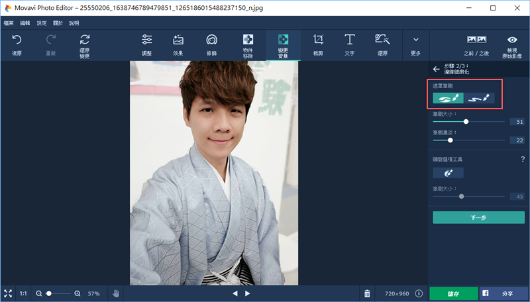
Task: Click the Undo (復原) arrow icon
Action: 17,40
